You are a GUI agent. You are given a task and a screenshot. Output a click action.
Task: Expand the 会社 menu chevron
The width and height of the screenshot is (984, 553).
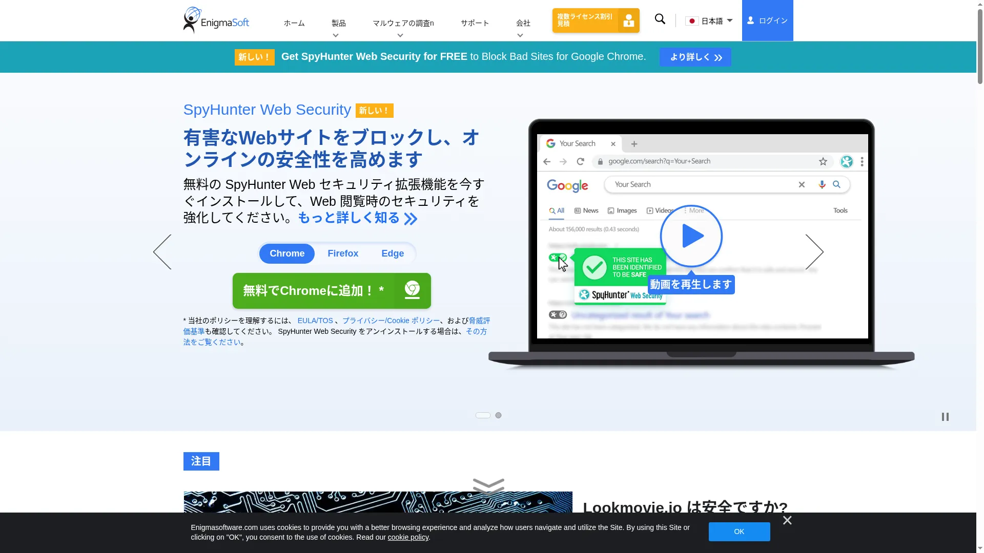(x=520, y=35)
